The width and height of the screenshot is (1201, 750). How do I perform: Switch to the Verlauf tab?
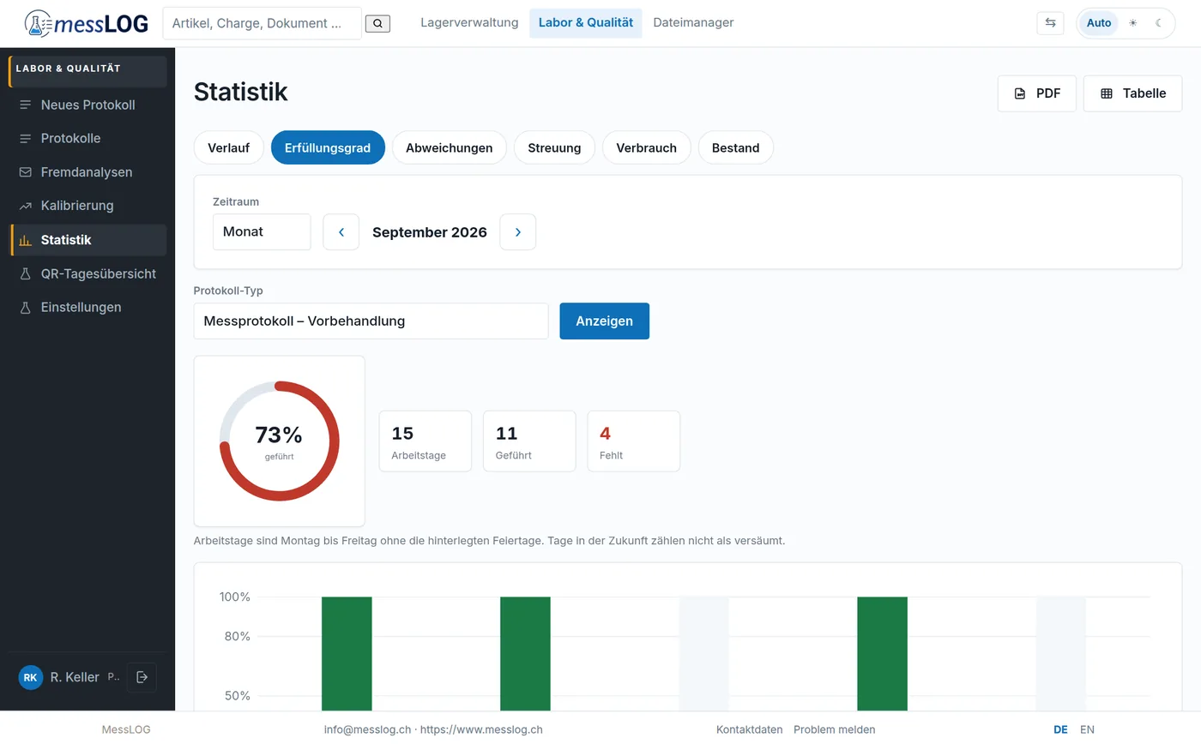(229, 148)
